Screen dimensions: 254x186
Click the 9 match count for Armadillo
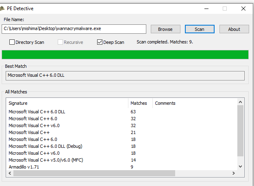pos(132,167)
